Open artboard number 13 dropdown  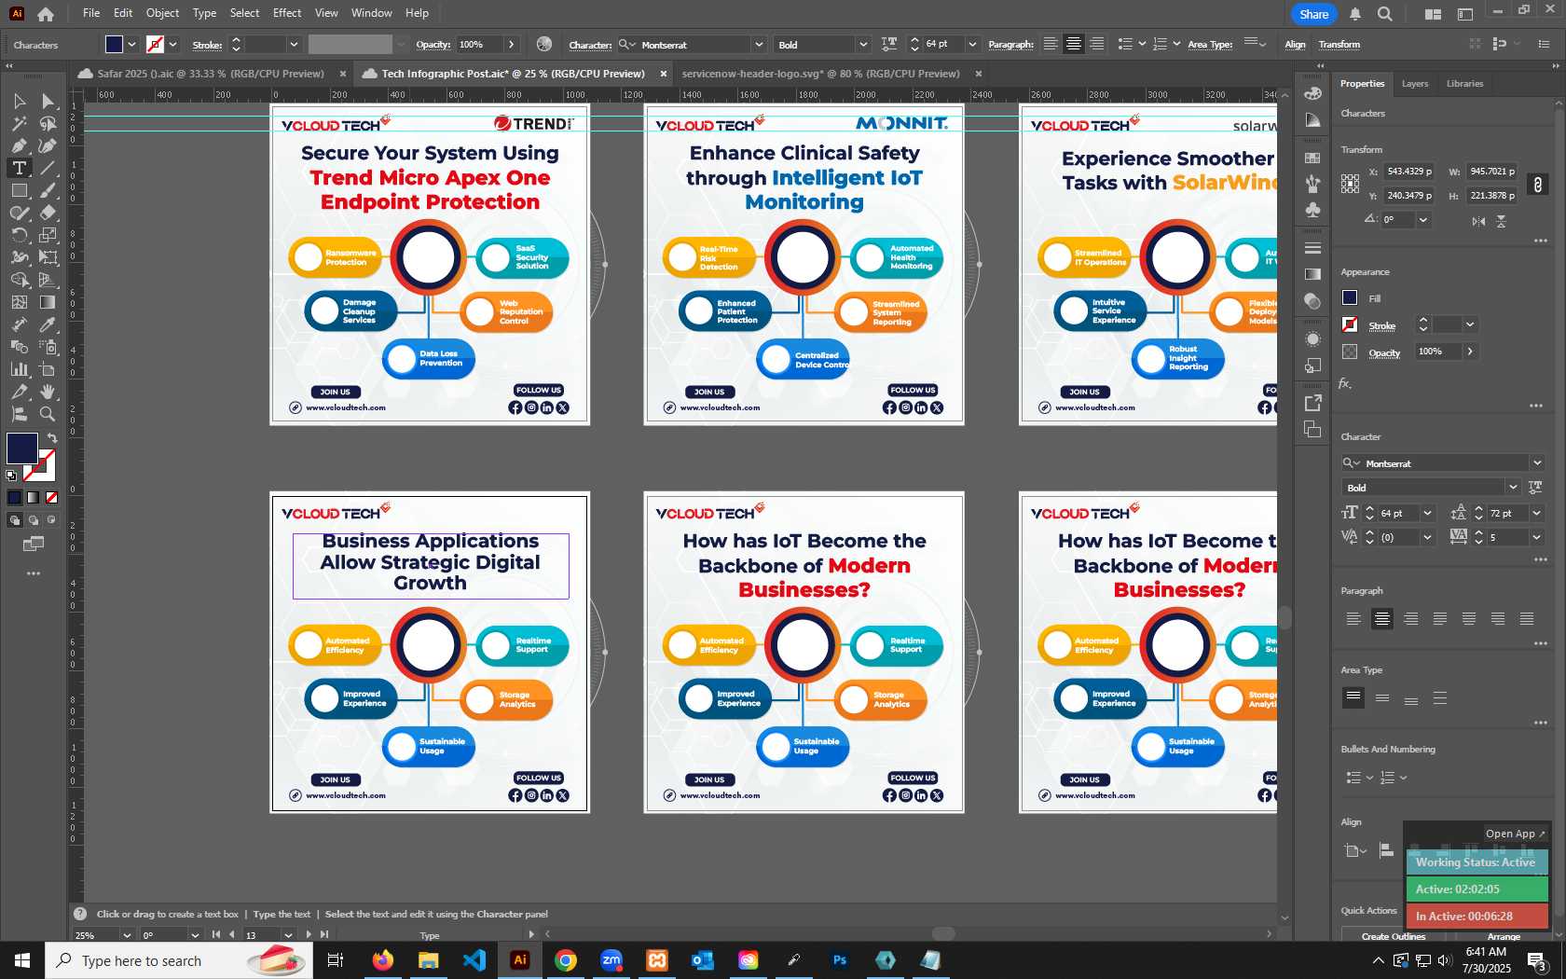288,935
